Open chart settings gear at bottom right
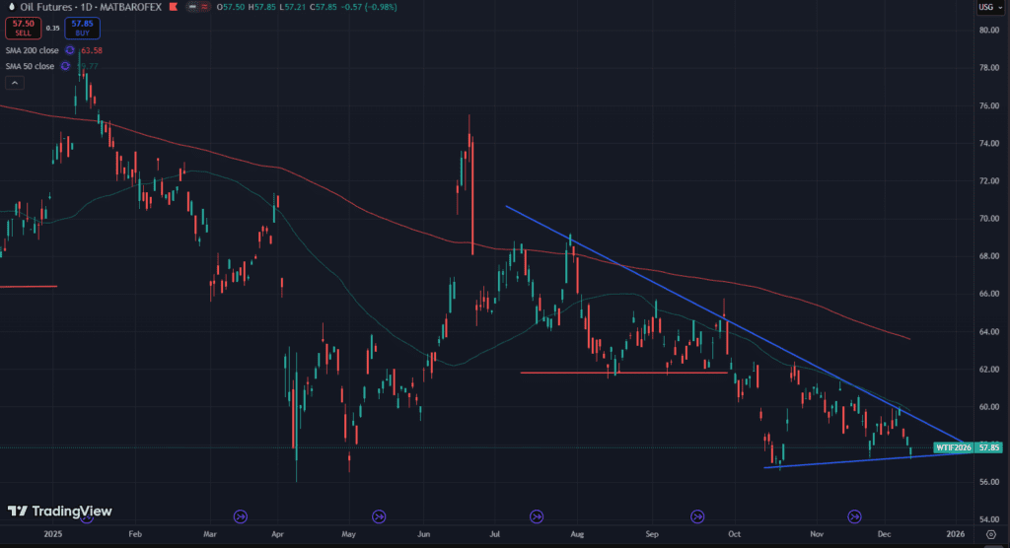 click(x=990, y=533)
